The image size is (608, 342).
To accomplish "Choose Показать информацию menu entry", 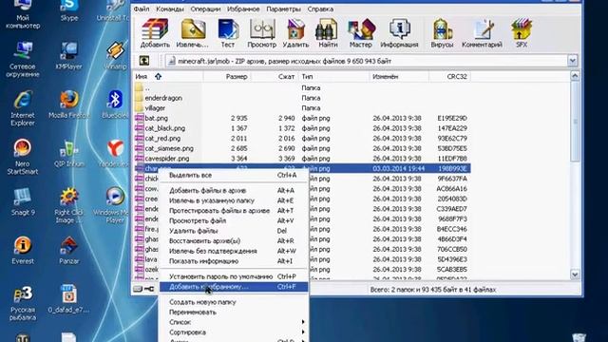I will [x=234, y=261].
